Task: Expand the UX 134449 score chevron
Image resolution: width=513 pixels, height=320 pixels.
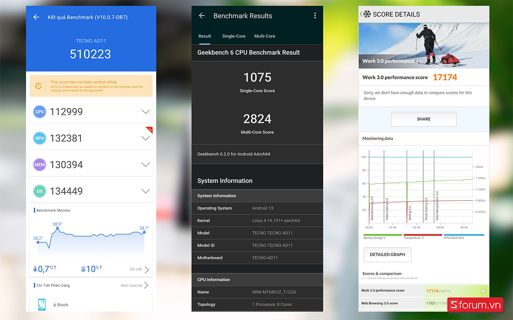Action: pos(145,191)
